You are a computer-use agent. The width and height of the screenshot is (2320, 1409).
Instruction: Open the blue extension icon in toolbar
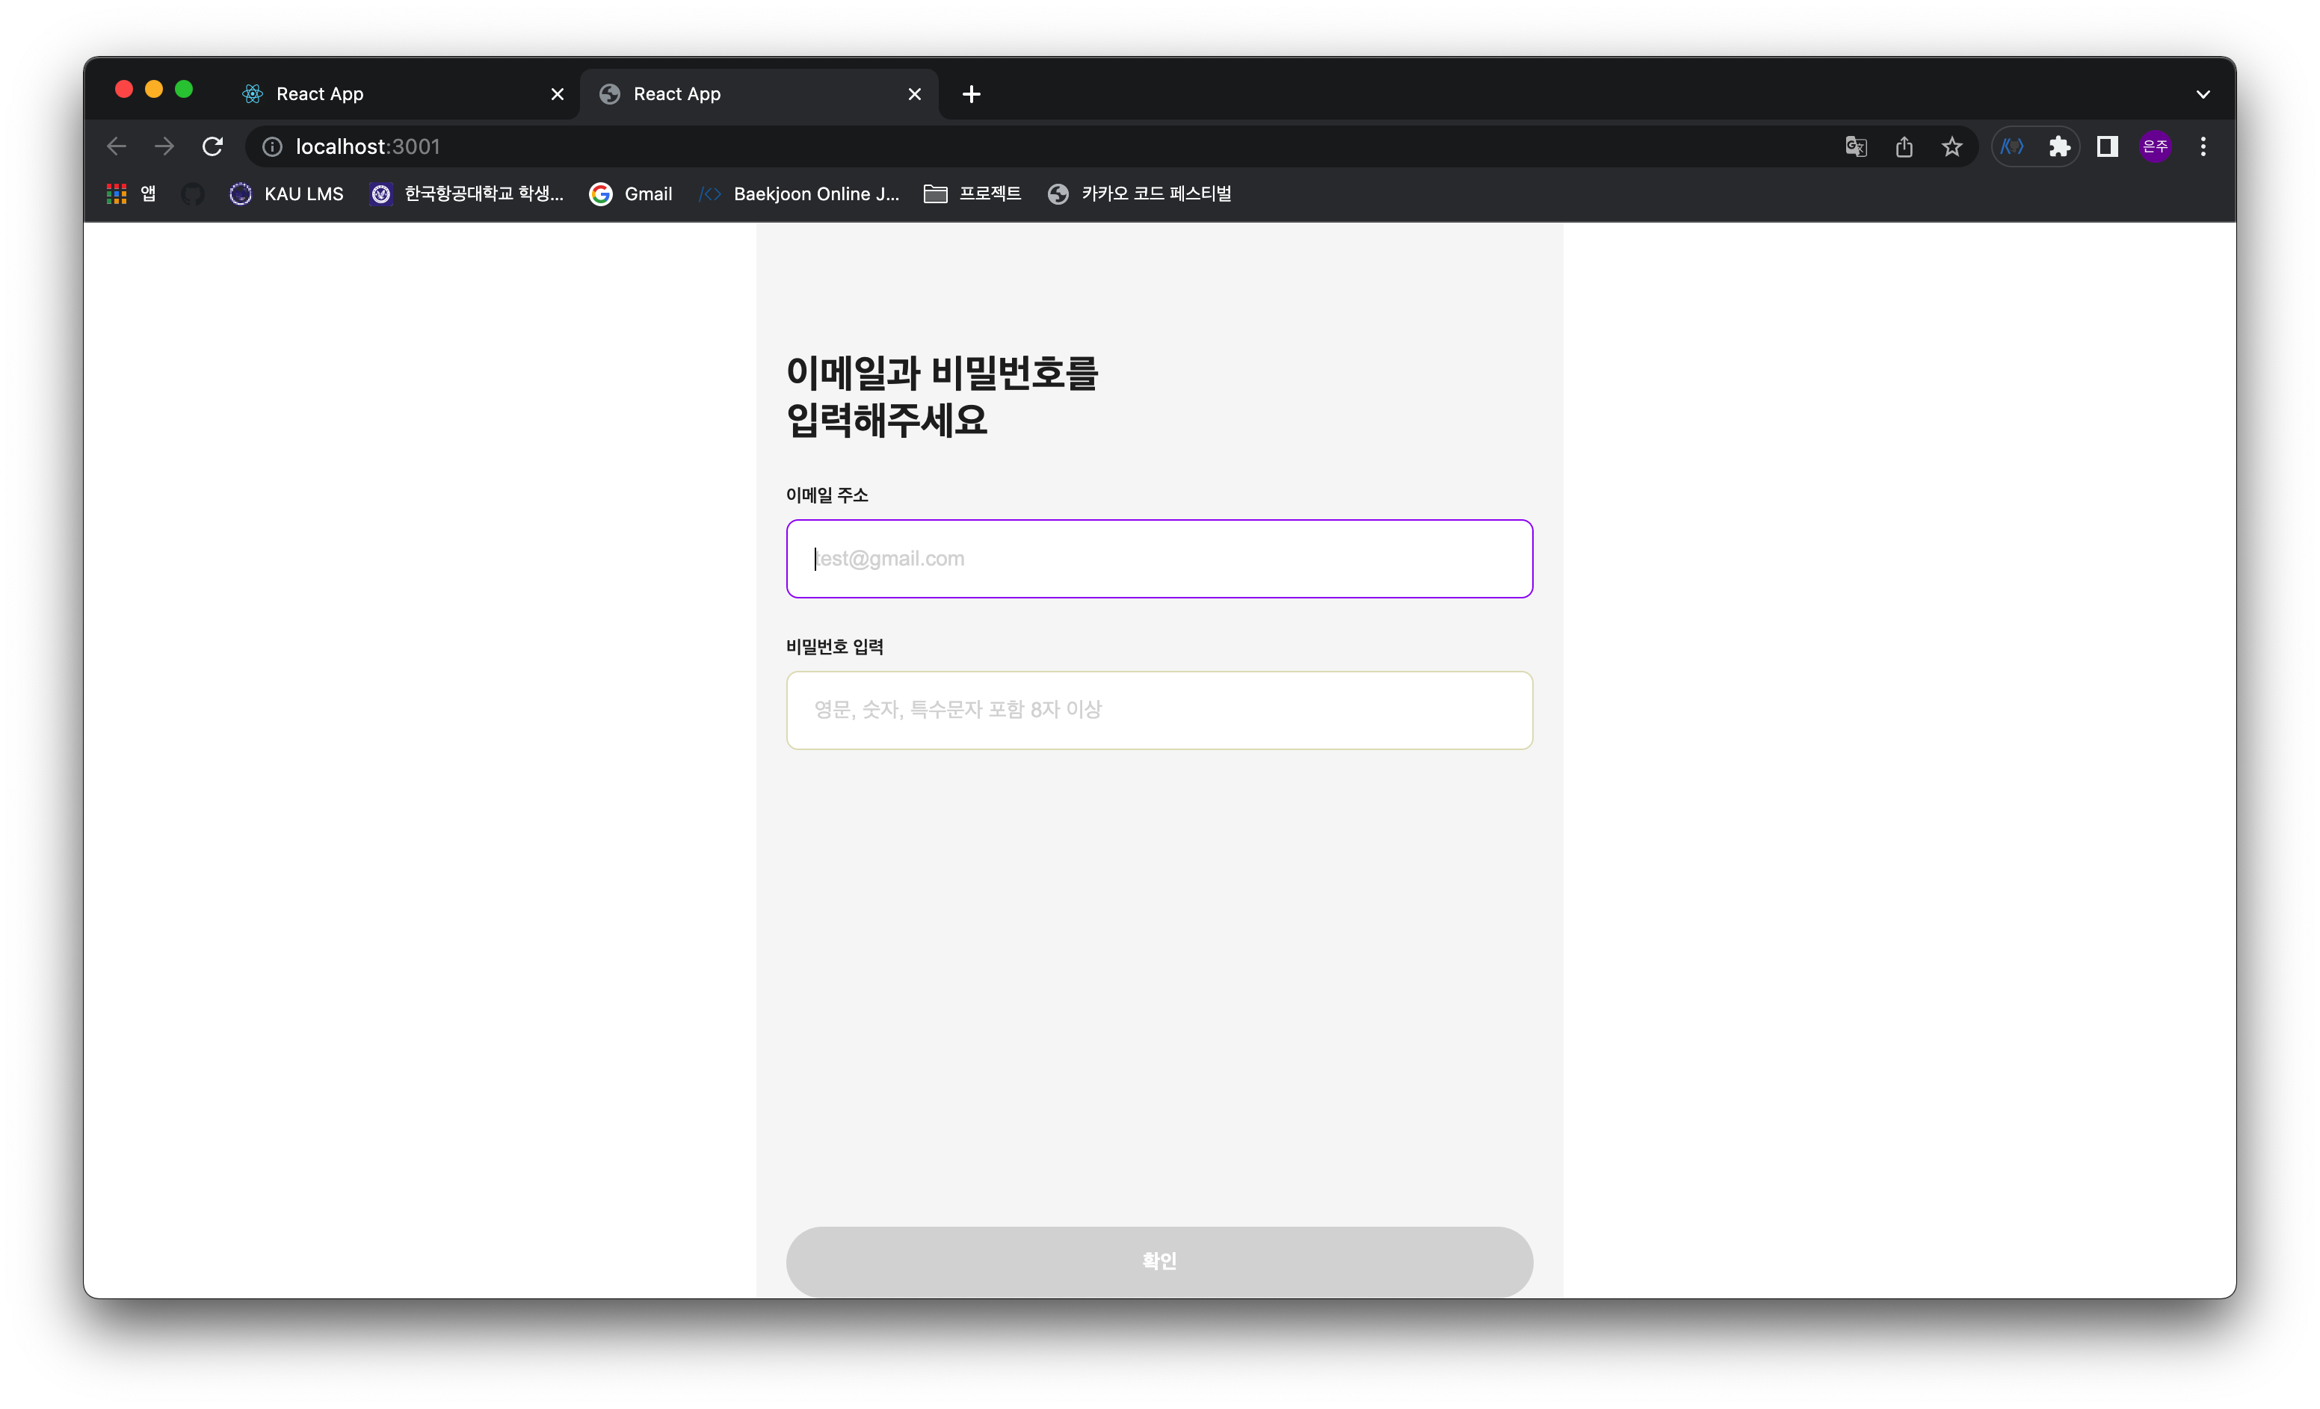point(2012,146)
